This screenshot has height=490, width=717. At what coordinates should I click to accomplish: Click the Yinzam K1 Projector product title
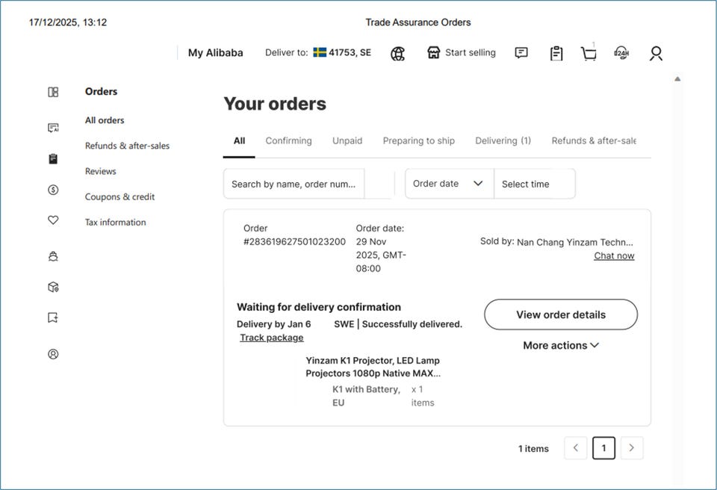click(x=373, y=367)
